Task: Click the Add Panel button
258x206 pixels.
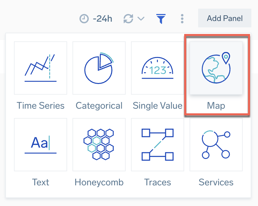Action: pos(224,18)
